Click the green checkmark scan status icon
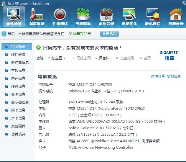The height and width of the screenshot is (162, 186). [x=38, y=48]
